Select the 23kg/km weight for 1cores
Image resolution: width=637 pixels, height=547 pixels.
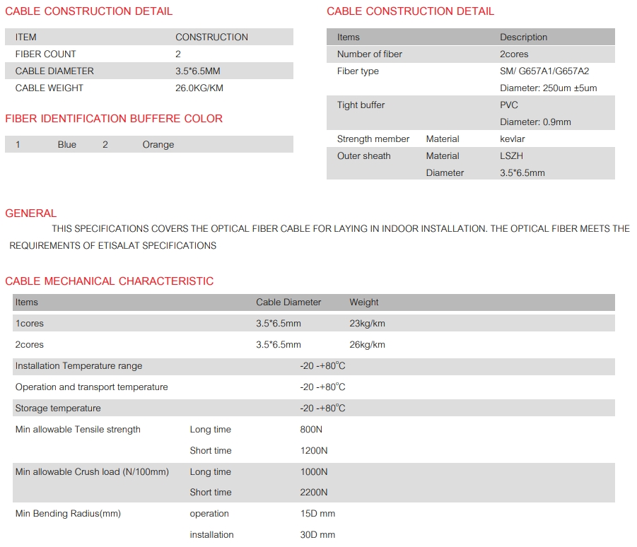367,324
